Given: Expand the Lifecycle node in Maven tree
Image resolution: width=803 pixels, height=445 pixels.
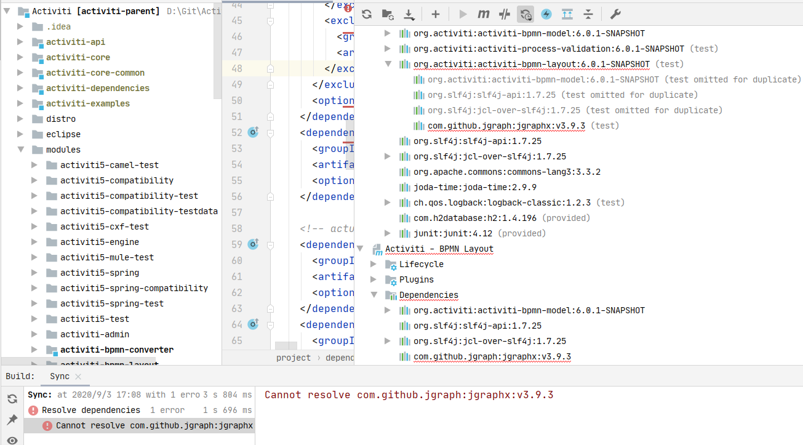Looking at the screenshot, I should [374, 264].
